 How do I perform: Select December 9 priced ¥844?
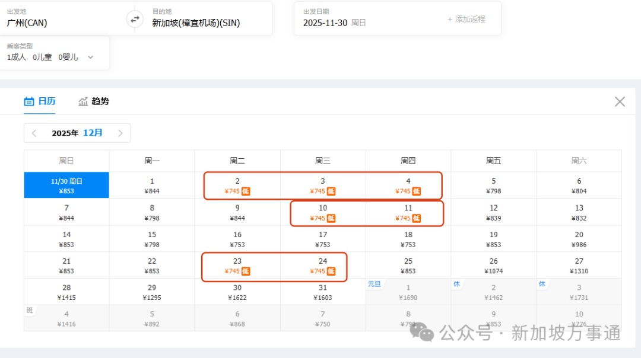tap(237, 212)
